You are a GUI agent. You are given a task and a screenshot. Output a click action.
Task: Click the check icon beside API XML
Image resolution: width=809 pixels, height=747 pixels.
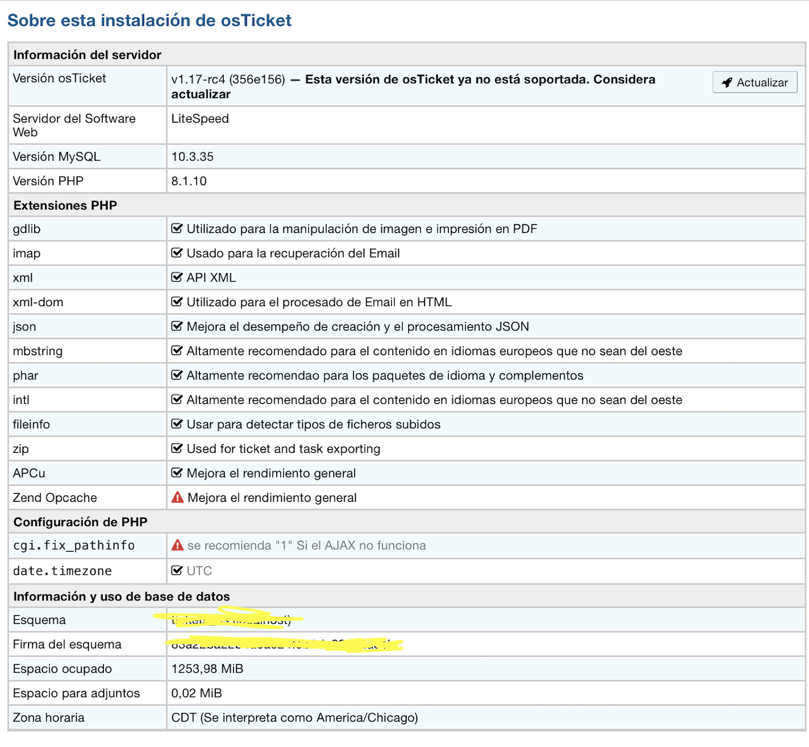(x=177, y=277)
